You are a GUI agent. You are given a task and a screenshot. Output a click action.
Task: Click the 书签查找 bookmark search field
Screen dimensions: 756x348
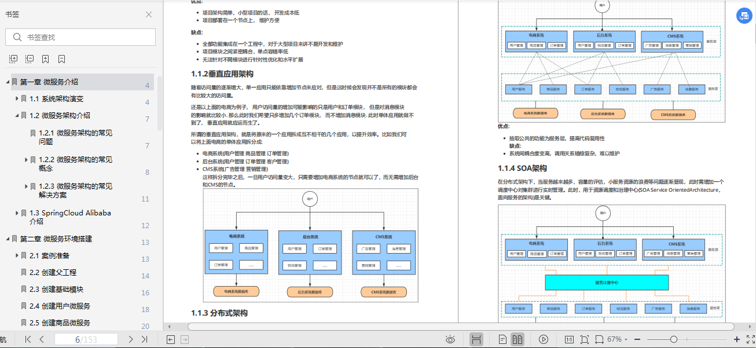click(80, 37)
